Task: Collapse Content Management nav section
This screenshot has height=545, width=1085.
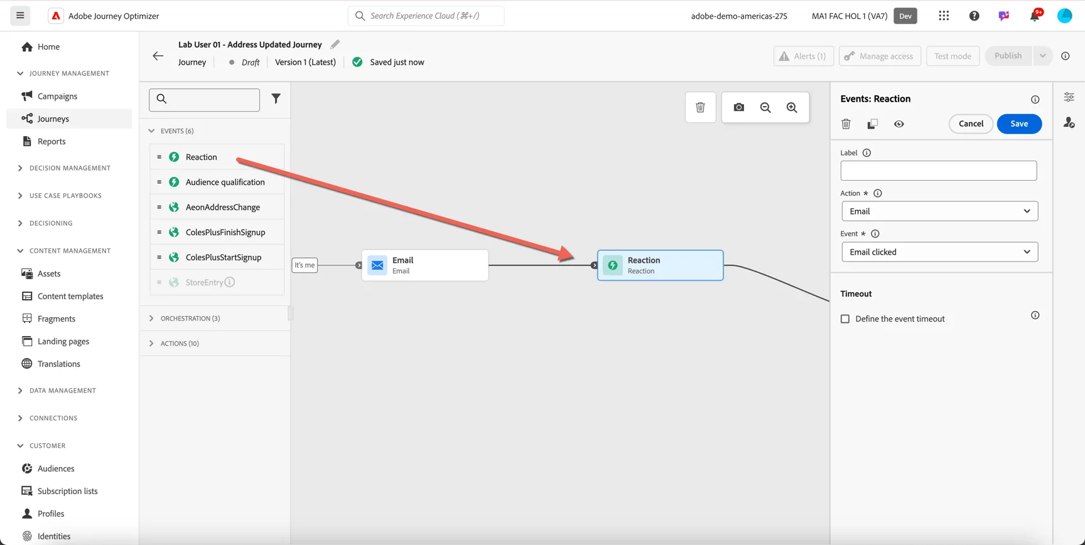Action: click(x=20, y=251)
